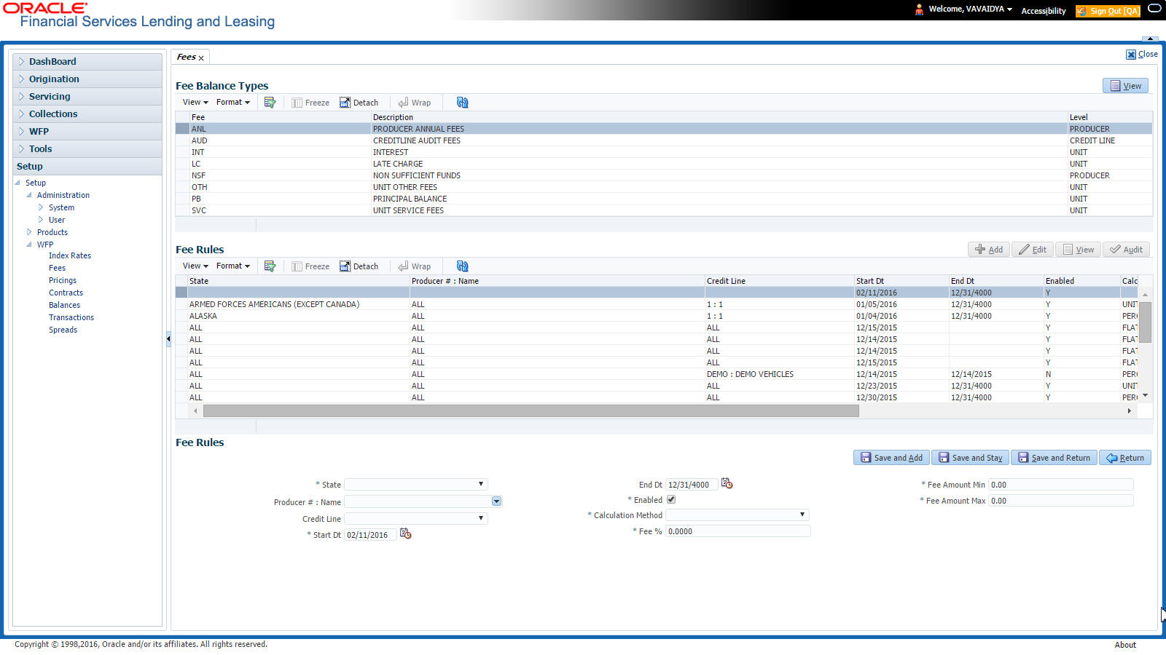The image size is (1166, 655).
Task: Open the Welcome, VAVAIDYA user menu
Action: (971, 9)
